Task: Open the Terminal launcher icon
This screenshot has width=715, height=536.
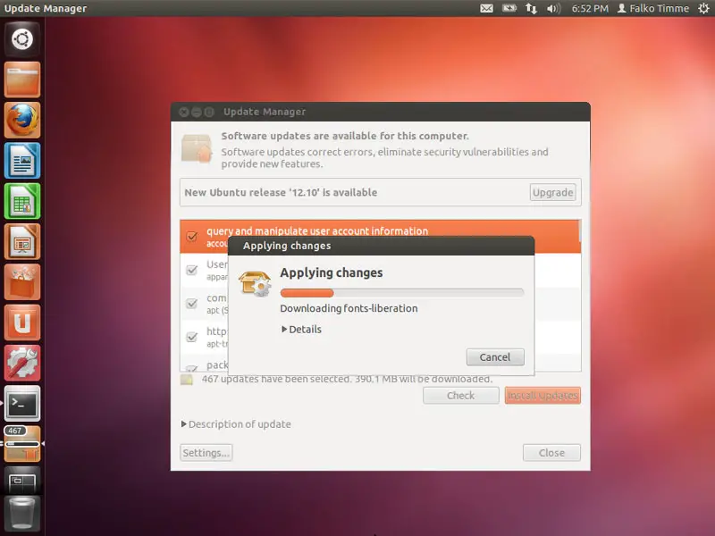Action: (21, 404)
